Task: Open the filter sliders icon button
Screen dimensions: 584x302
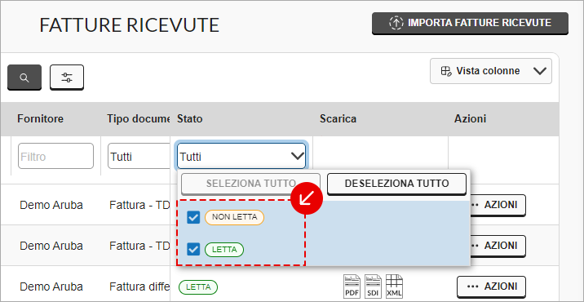Action: [x=67, y=78]
